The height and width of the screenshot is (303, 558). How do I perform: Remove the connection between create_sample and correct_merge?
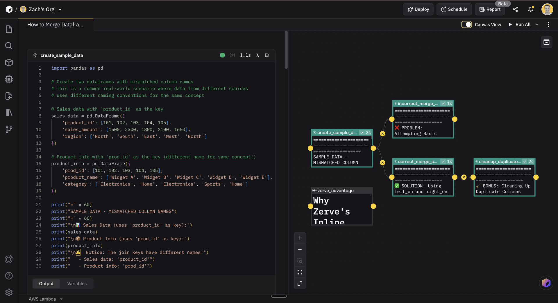pyautogui.click(x=383, y=163)
